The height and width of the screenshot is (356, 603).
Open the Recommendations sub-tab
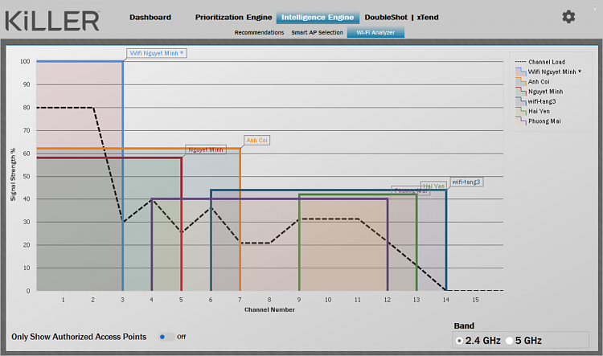click(x=259, y=33)
